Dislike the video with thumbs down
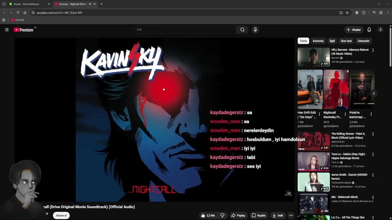 point(222,215)
